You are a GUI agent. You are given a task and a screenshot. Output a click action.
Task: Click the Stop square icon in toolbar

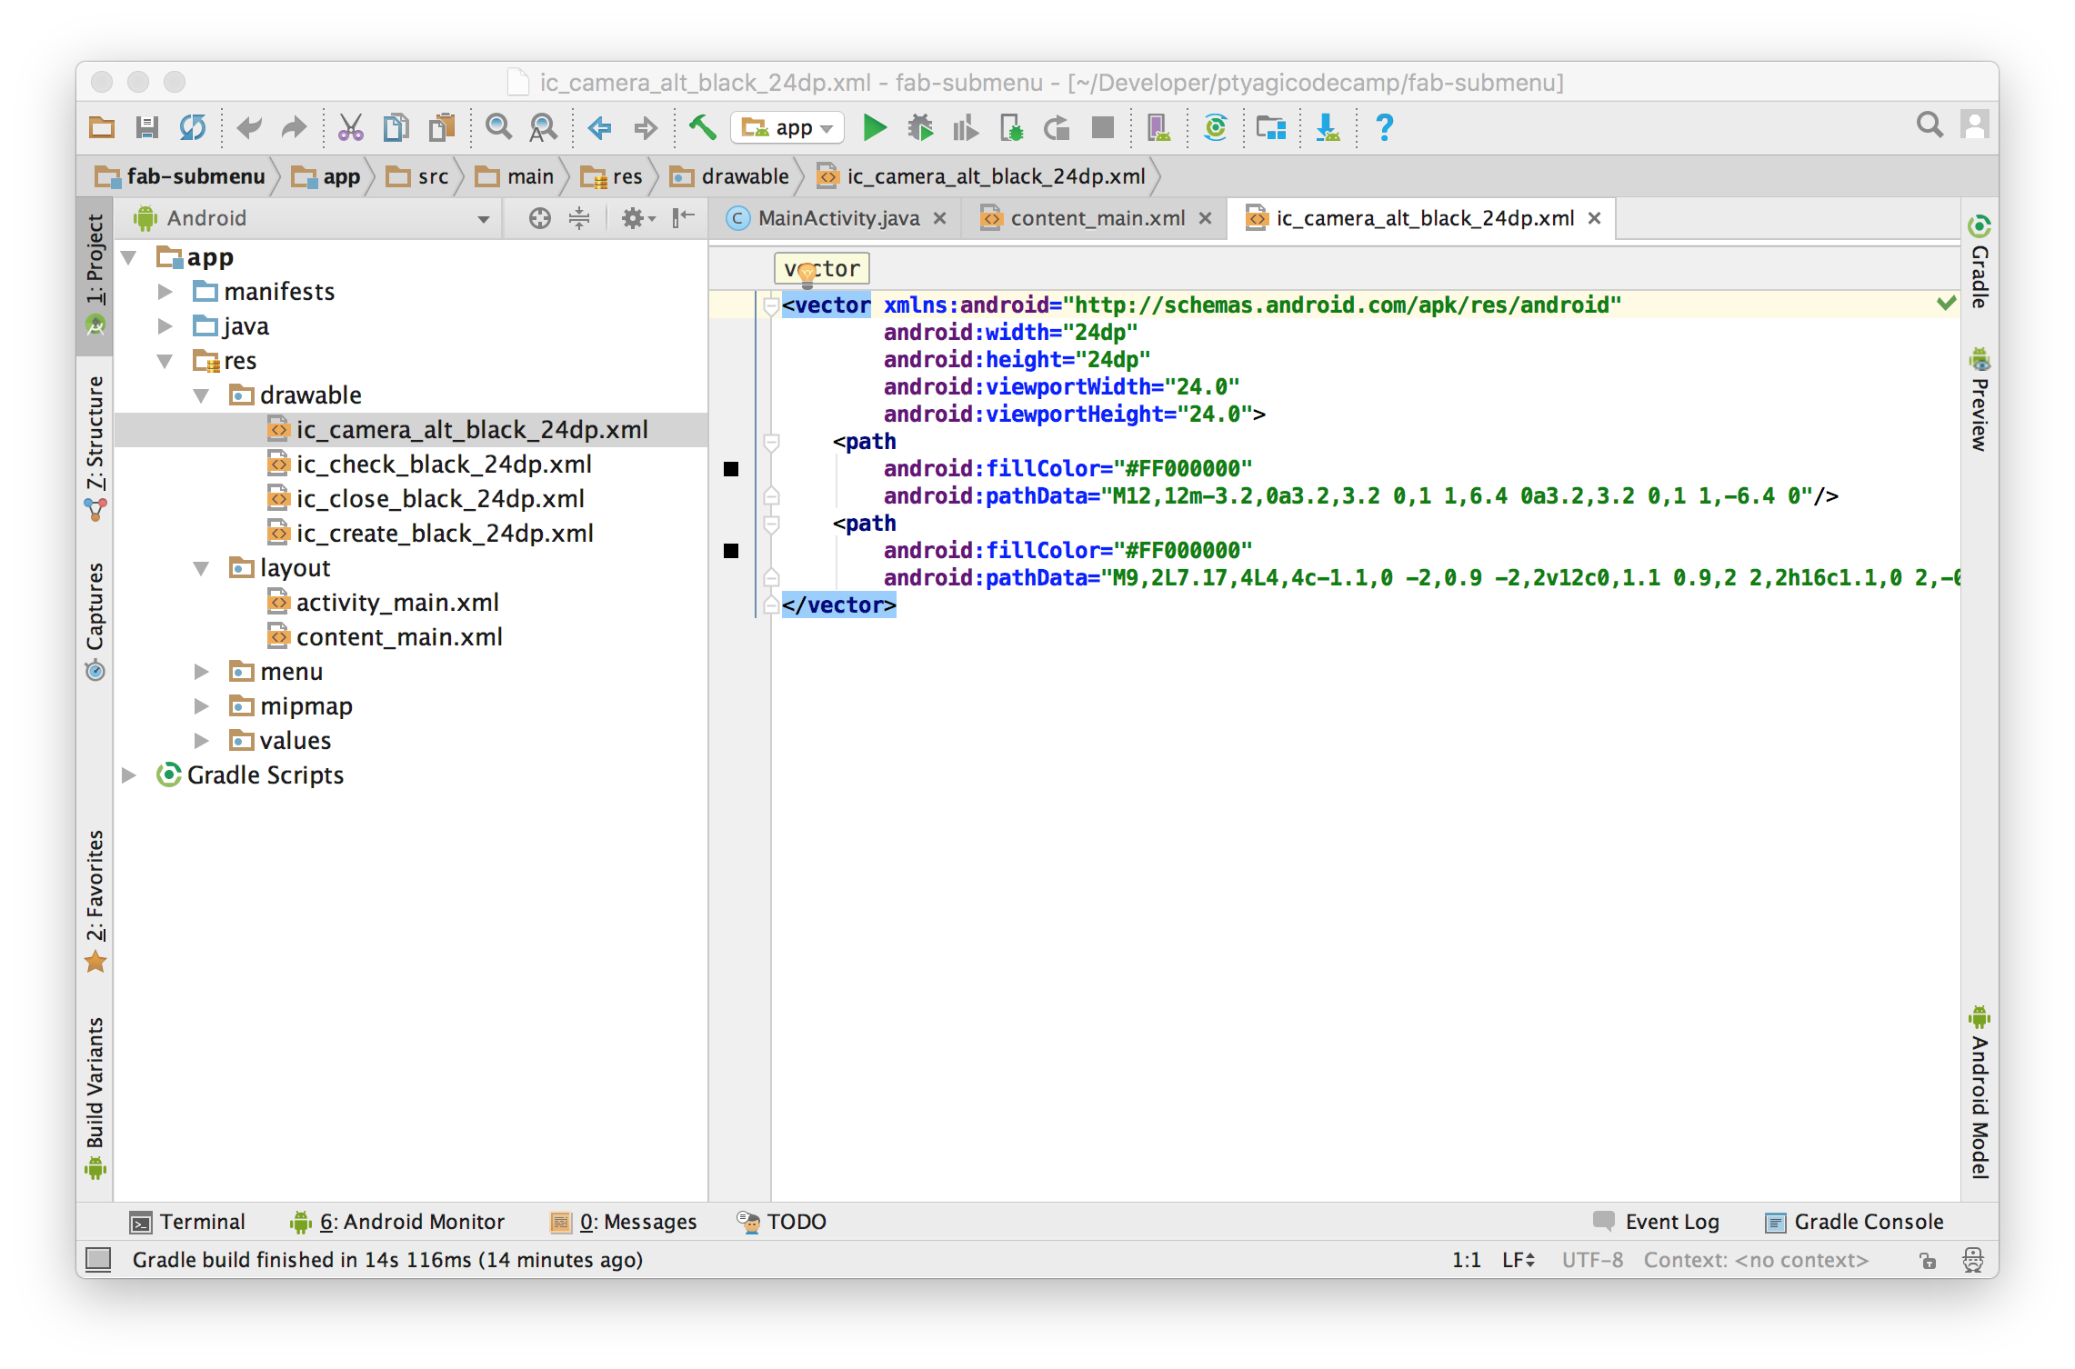(x=1102, y=128)
